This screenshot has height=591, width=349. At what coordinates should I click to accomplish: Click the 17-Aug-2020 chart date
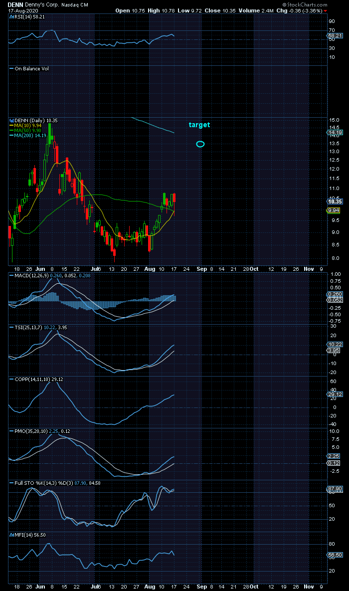point(22,10)
